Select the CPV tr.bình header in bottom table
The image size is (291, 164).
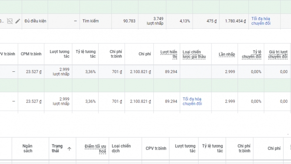156,148
